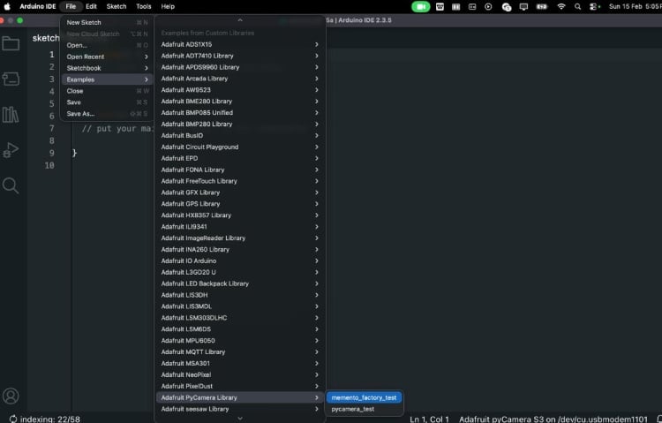Expand Sketchbook submenu
662x423 pixels.
click(107, 68)
